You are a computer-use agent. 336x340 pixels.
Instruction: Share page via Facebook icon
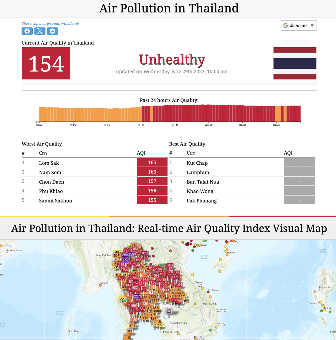tap(27, 31)
